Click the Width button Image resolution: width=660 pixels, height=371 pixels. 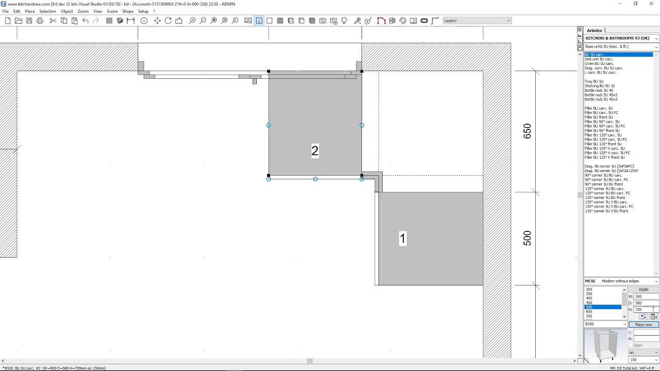[643, 290]
